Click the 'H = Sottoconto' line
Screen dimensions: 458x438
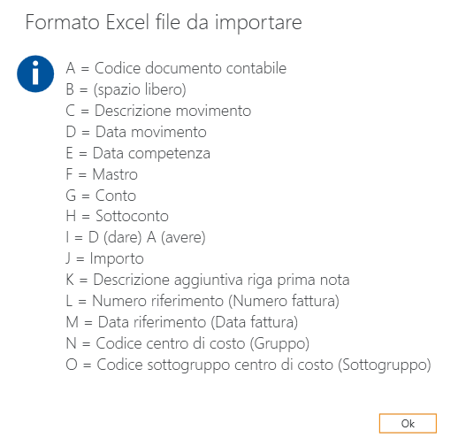coord(118,216)
